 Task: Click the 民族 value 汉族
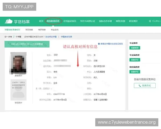point(95,61)
